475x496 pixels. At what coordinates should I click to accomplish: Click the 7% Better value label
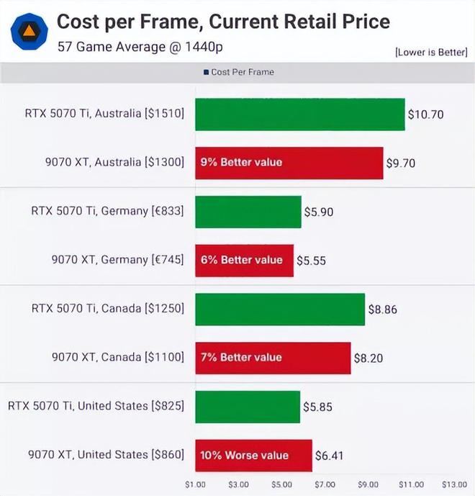click(241, 357)
